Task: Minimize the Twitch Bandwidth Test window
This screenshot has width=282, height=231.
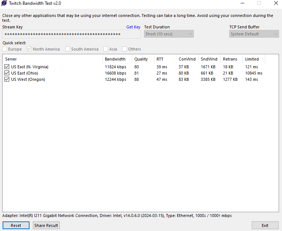Action: pyautogui.click(x=243, y=3)
